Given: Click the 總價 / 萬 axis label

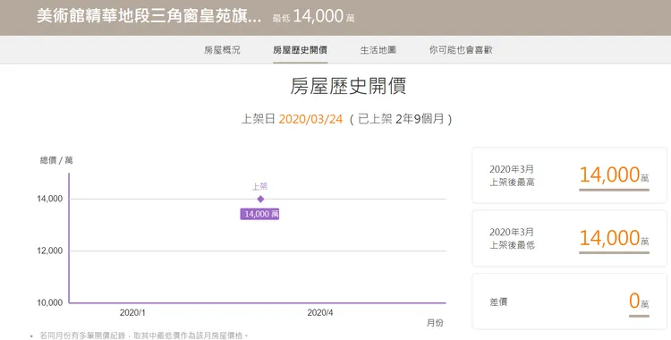Looking at the screenshot, I should tap(56, 160).
